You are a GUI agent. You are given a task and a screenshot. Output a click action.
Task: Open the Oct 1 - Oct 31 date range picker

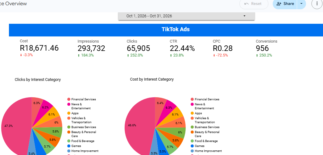click(x=186, y=16)
